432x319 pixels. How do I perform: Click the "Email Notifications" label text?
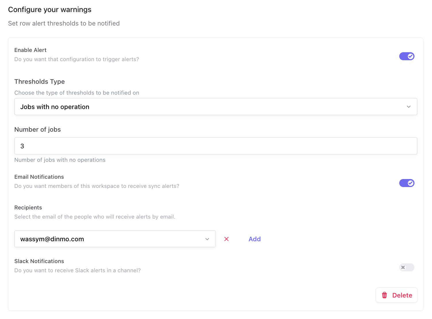[x=39, y=177]
